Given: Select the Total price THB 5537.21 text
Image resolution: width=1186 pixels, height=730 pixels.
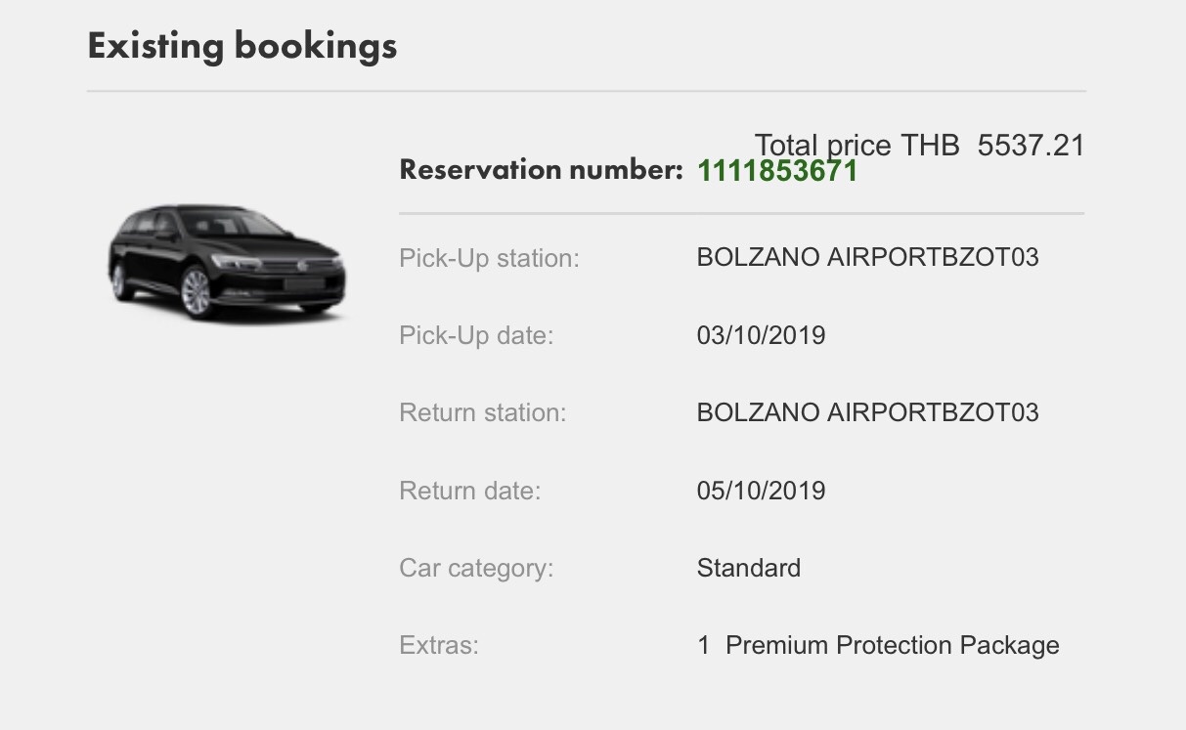Looking at the screenshot, I should (x=919, y=146).
